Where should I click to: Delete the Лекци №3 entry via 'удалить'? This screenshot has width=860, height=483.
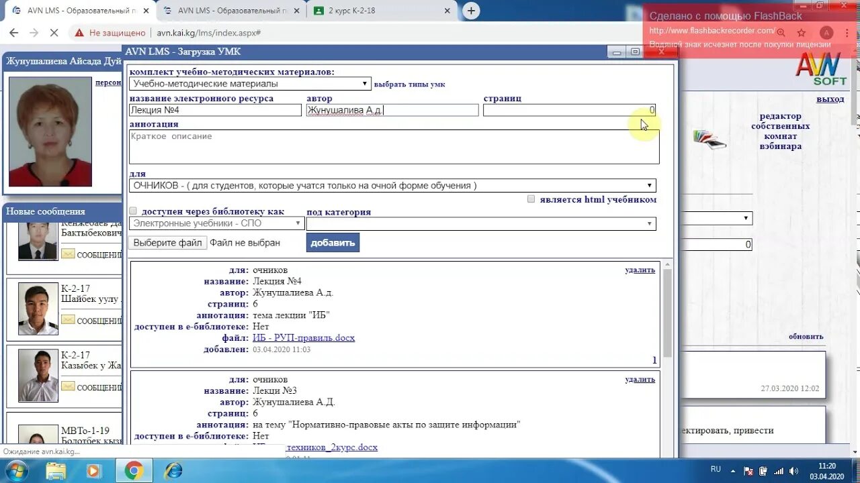click(640, 379)
